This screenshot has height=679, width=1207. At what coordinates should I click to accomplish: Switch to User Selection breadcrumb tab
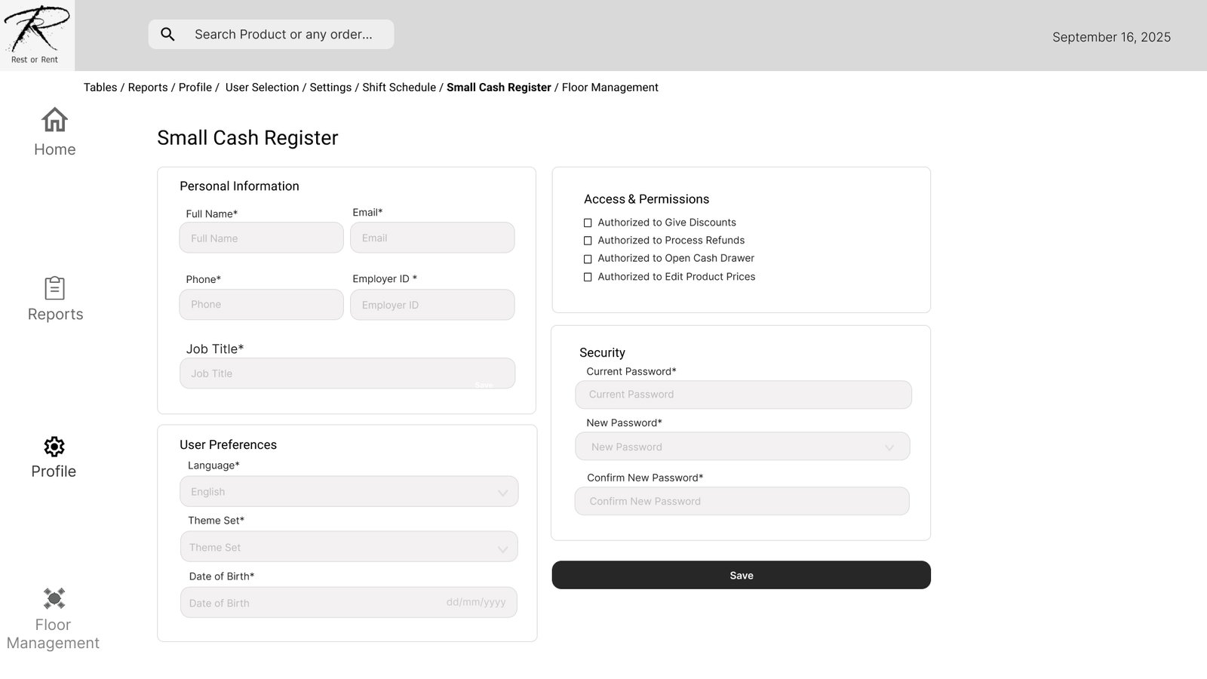[x=262, y=88]
